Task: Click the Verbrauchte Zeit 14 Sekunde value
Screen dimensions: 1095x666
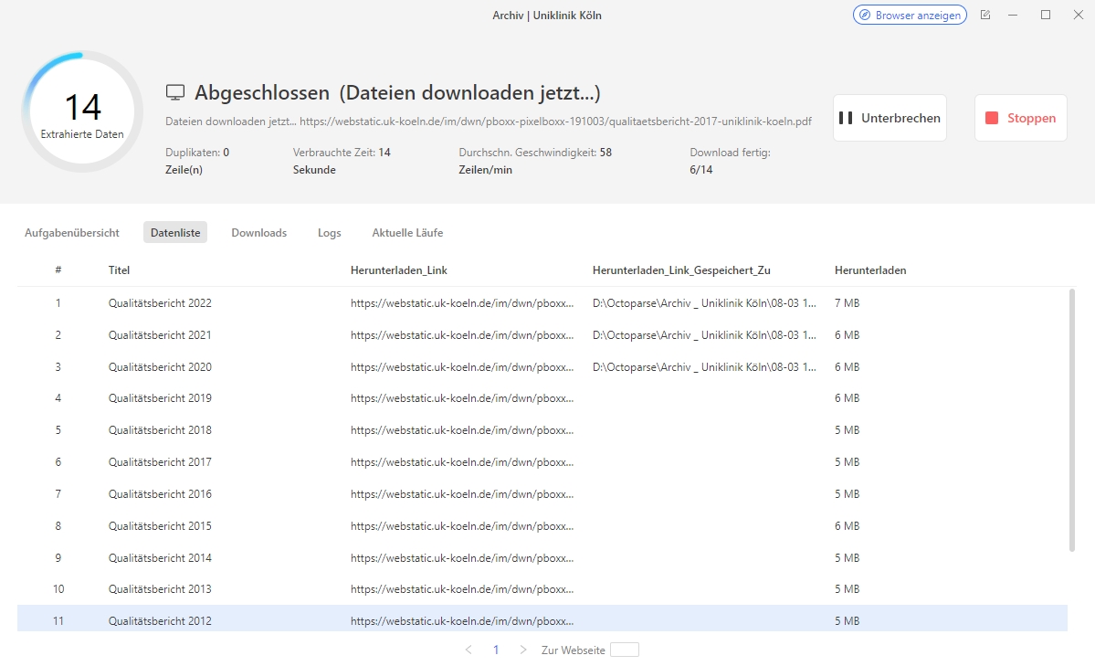Action: [x=342, y=161]
